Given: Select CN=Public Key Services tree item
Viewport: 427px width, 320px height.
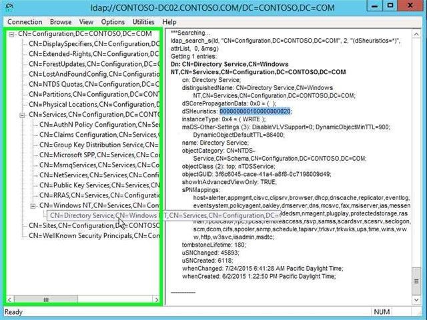Looking at the screenshot, I should click(x=99, y=185).
